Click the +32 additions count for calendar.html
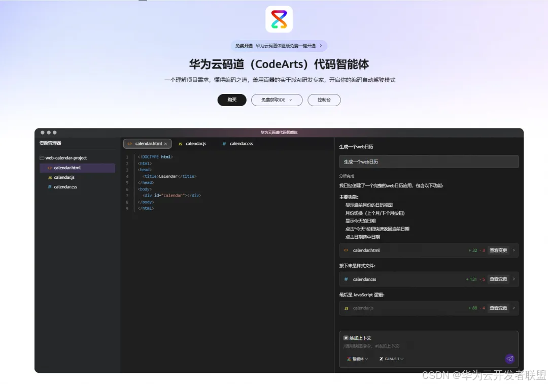 pos(473,250)
